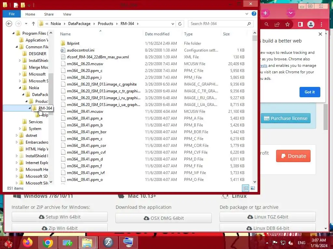
Task: Click Got it in Chrome popup
Action: pos(310,92)
